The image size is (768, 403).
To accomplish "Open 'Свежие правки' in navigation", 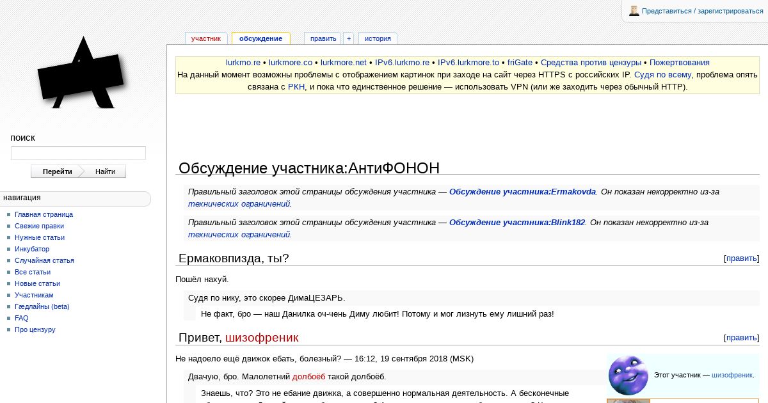I will click(39, 226).
